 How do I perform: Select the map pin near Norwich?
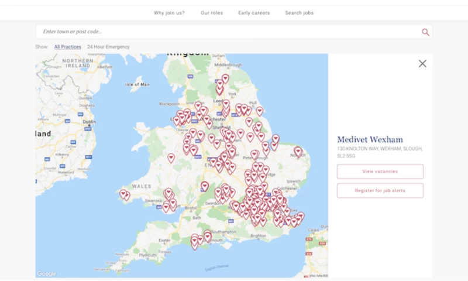(298, 152)
